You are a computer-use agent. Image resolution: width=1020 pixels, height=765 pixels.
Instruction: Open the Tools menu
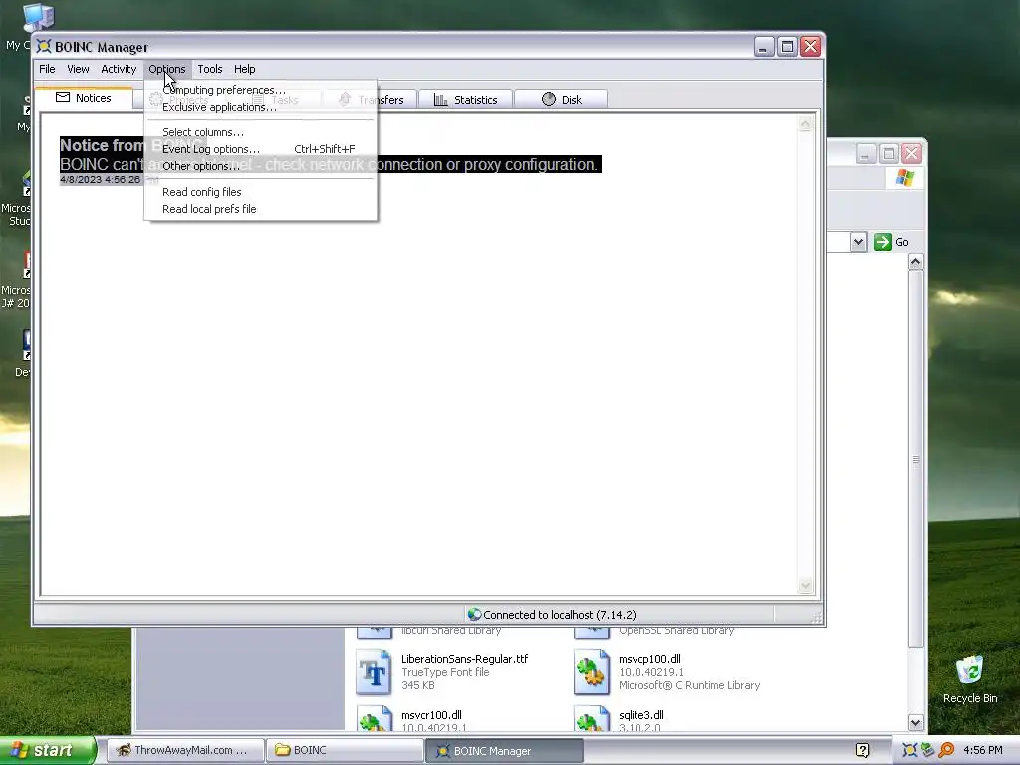210,69
